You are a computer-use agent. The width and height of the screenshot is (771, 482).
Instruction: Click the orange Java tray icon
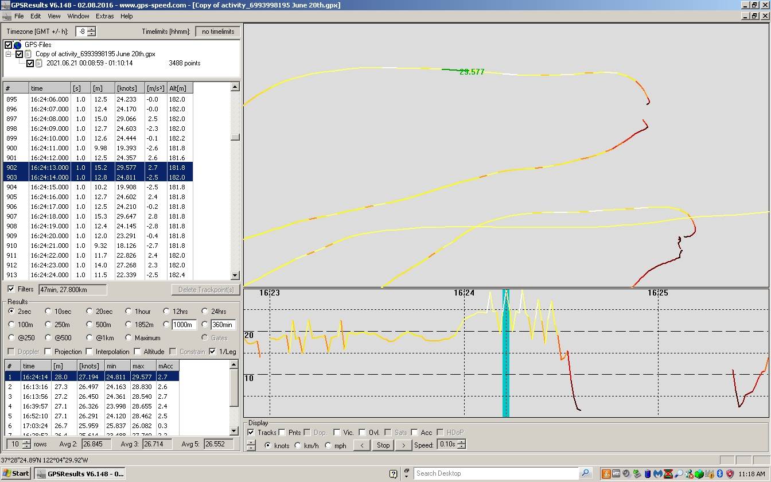coord(606,473)
